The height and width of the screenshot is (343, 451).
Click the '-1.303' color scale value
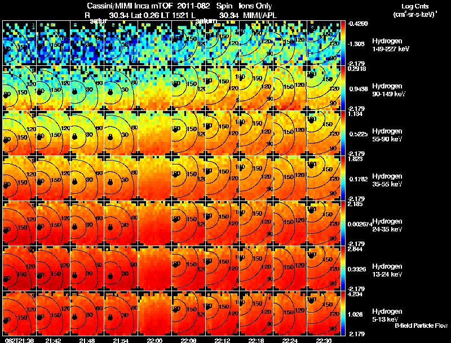pyautogui.click(x=356, y=43)
